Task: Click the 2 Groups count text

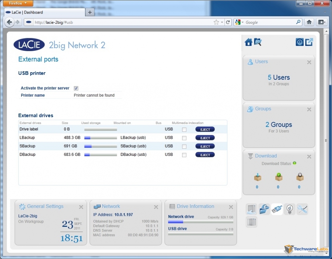Action: (279, 125)
